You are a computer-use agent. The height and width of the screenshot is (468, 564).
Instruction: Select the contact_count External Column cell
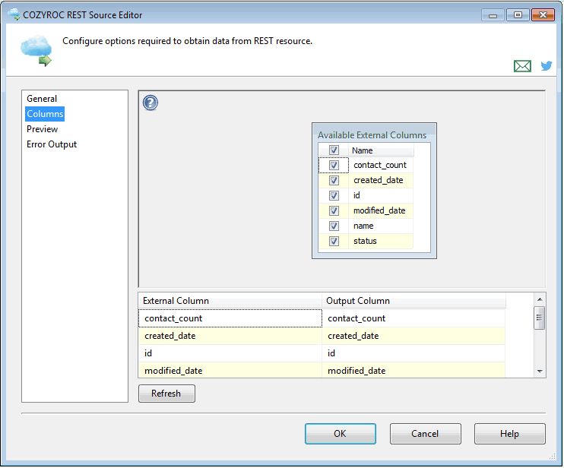230,318
